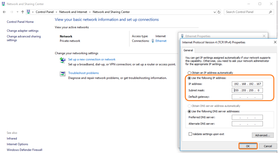
Task: Click the Ethernet connection link
Action: coord(161,41)
